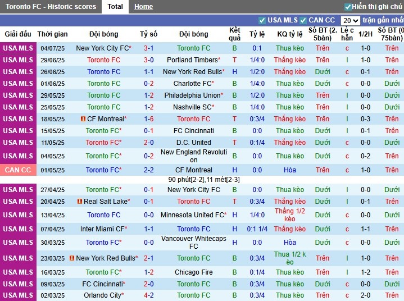Open the Minnesota United FC team link
Image resolution: width=404 pixels, height=301 pixels.
coord(192,215)
